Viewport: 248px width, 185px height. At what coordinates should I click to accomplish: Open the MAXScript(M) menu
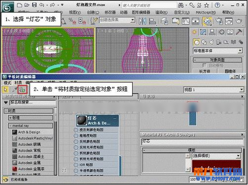click(x=206, y=12)
